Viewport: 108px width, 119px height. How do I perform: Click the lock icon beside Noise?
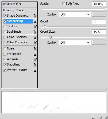coord(35,49)
